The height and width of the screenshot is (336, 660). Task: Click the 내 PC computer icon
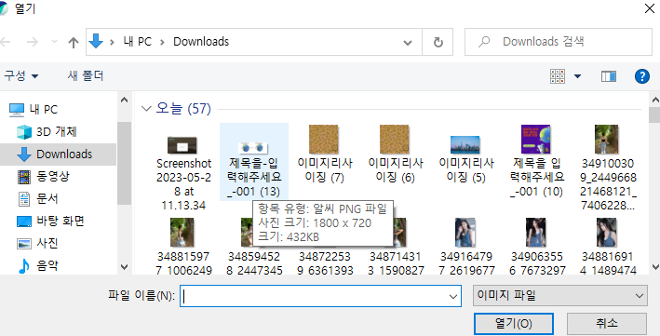(17, 110)
